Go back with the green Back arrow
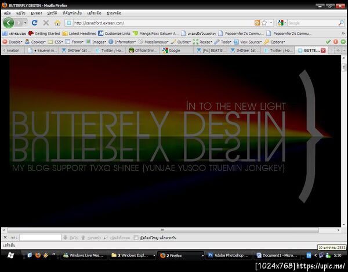Image resolution: width=348 pixels, height=272 pixels. point(9,23)
